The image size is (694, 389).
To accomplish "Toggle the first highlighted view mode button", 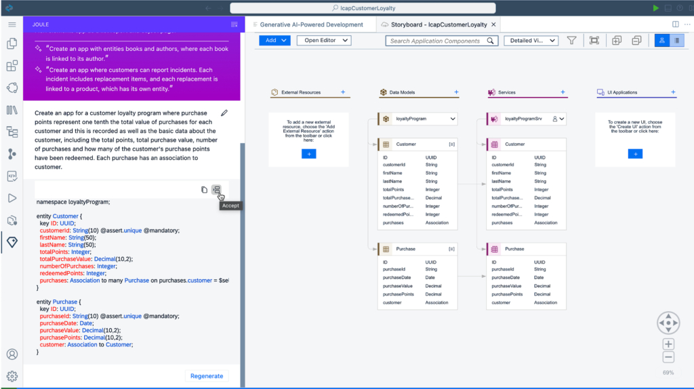I will click(661, 41).
